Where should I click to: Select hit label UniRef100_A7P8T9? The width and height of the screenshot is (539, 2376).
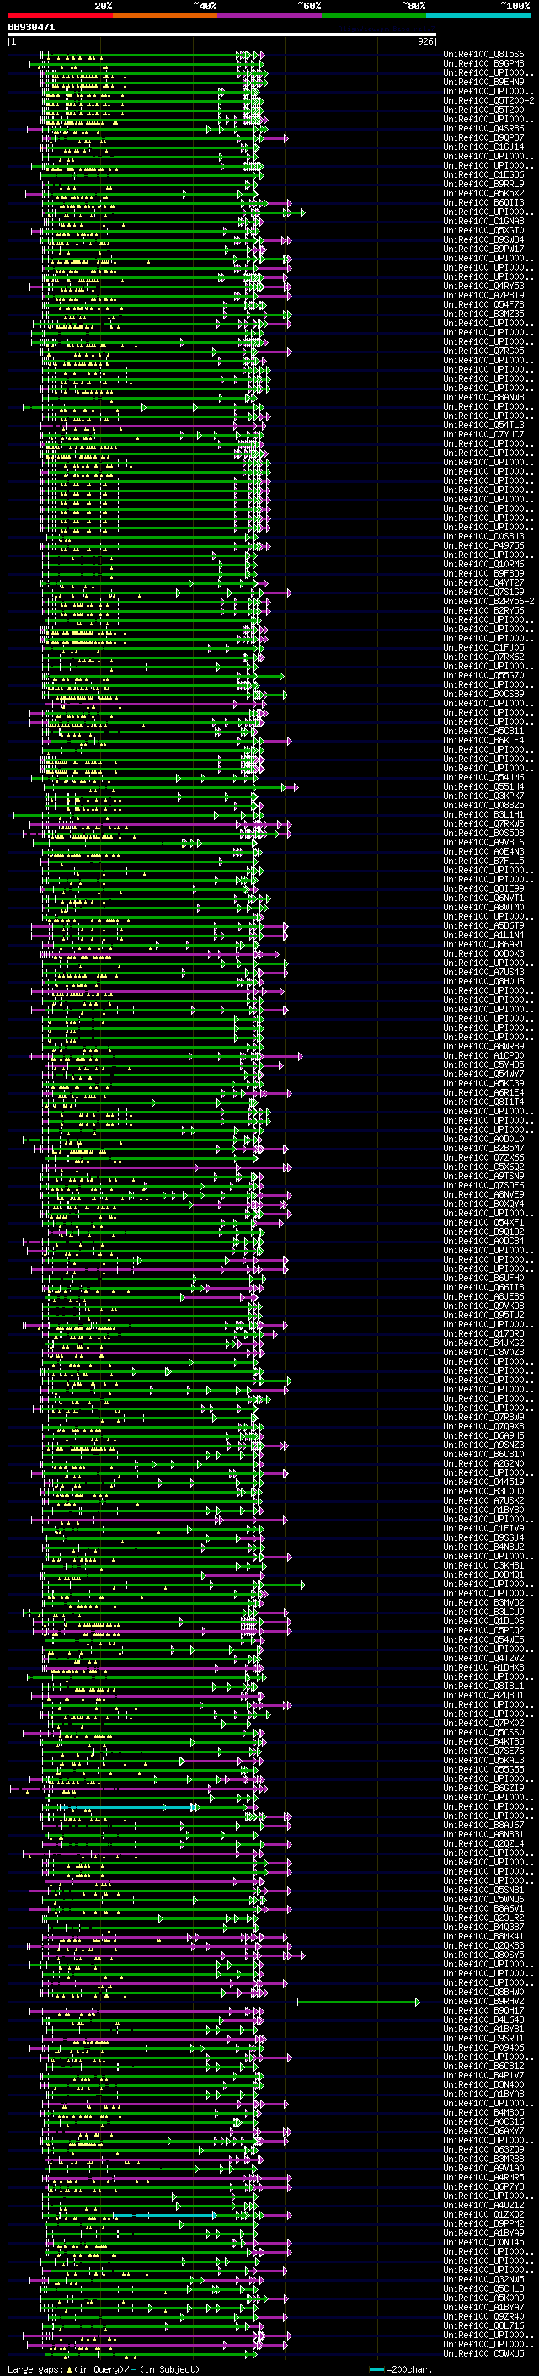[x=483, y=295]
